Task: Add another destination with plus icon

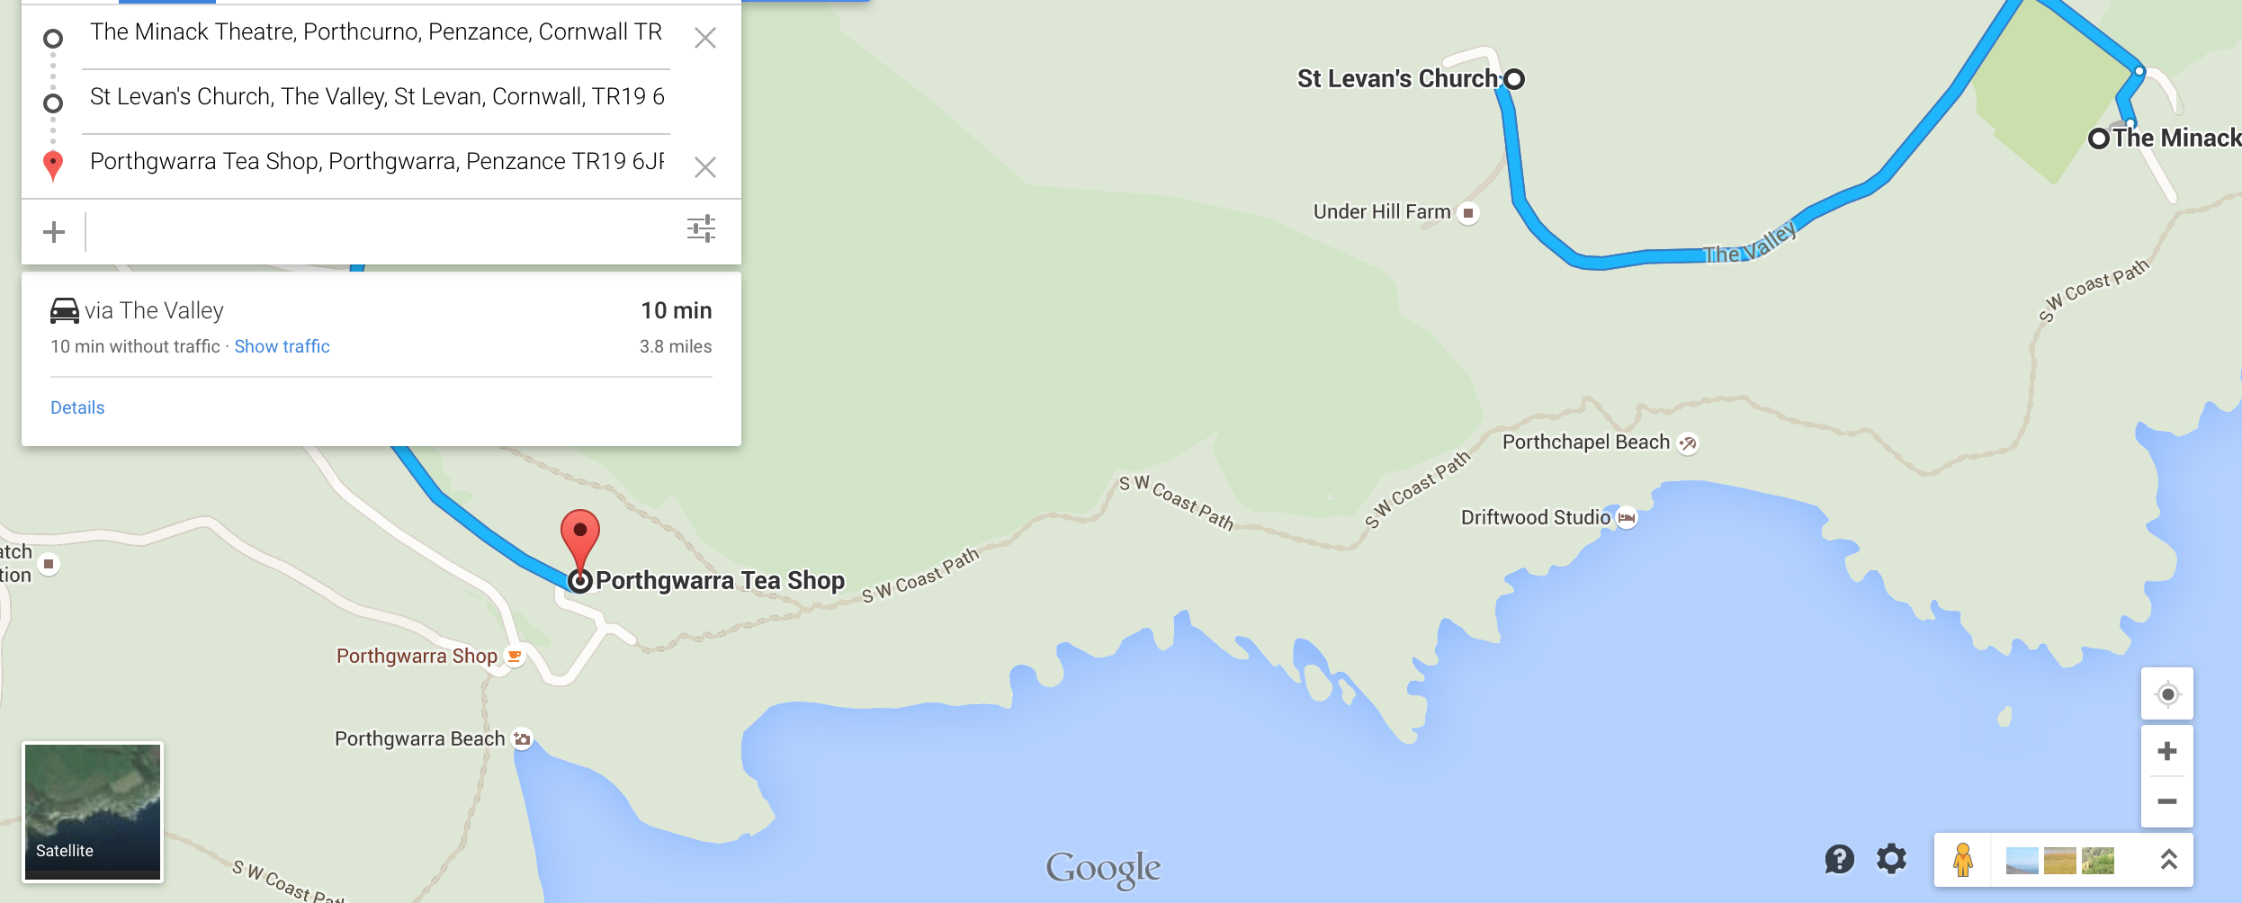Action: [x=54, y=232]
